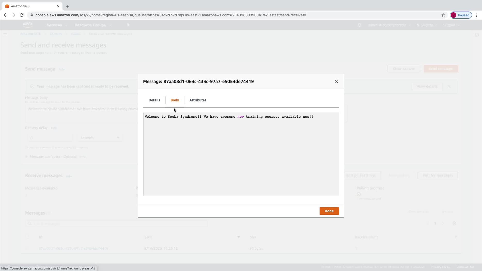Open the Attributes tab
482x271 pixels.
tap(198, 100)
